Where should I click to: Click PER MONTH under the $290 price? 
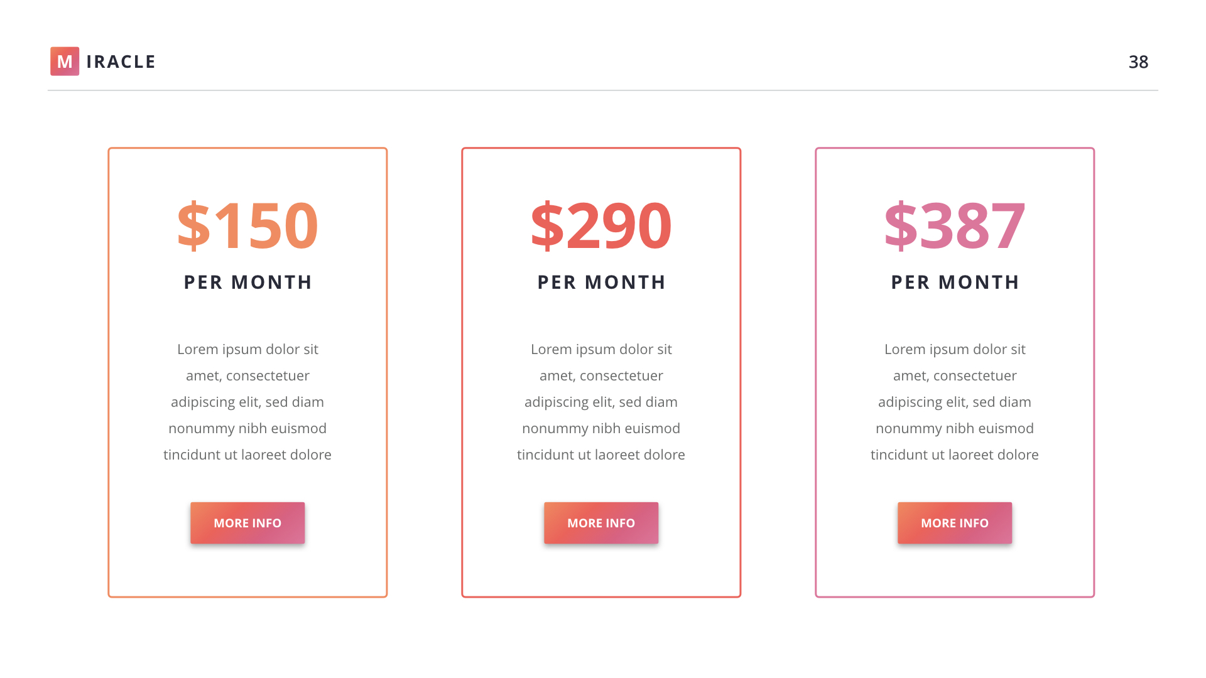(x=601, y=282)
